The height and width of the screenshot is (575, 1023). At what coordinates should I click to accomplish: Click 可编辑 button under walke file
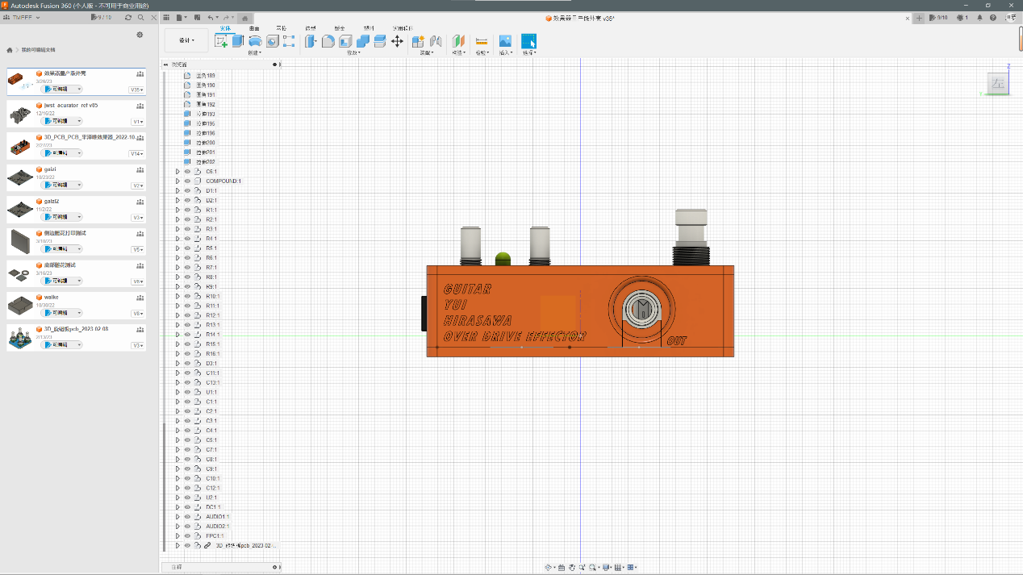click(61, 313)
